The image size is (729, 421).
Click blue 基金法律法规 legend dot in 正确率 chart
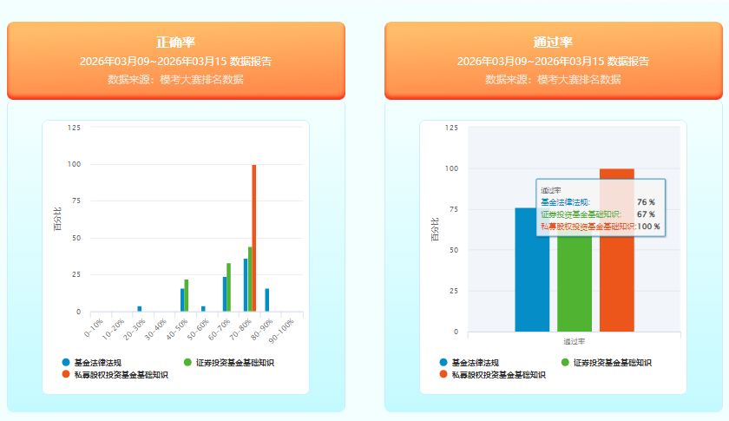(66, 362)
